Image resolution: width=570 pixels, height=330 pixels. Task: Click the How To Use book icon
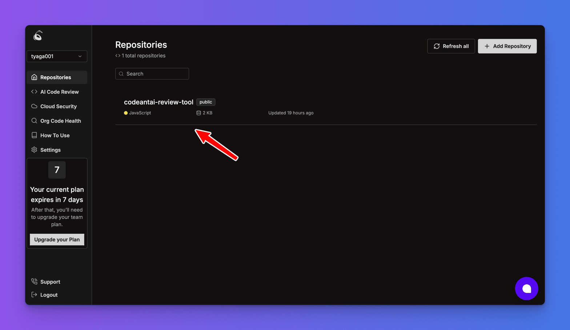34,135
